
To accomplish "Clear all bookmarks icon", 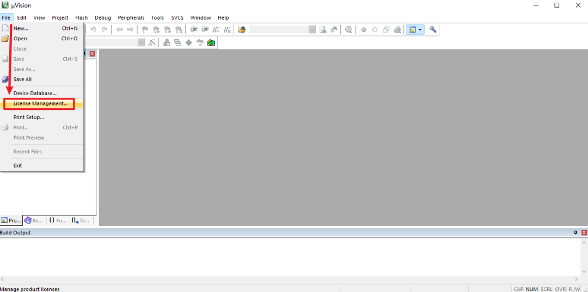I will pyautogui.click(x=179, y=29).
